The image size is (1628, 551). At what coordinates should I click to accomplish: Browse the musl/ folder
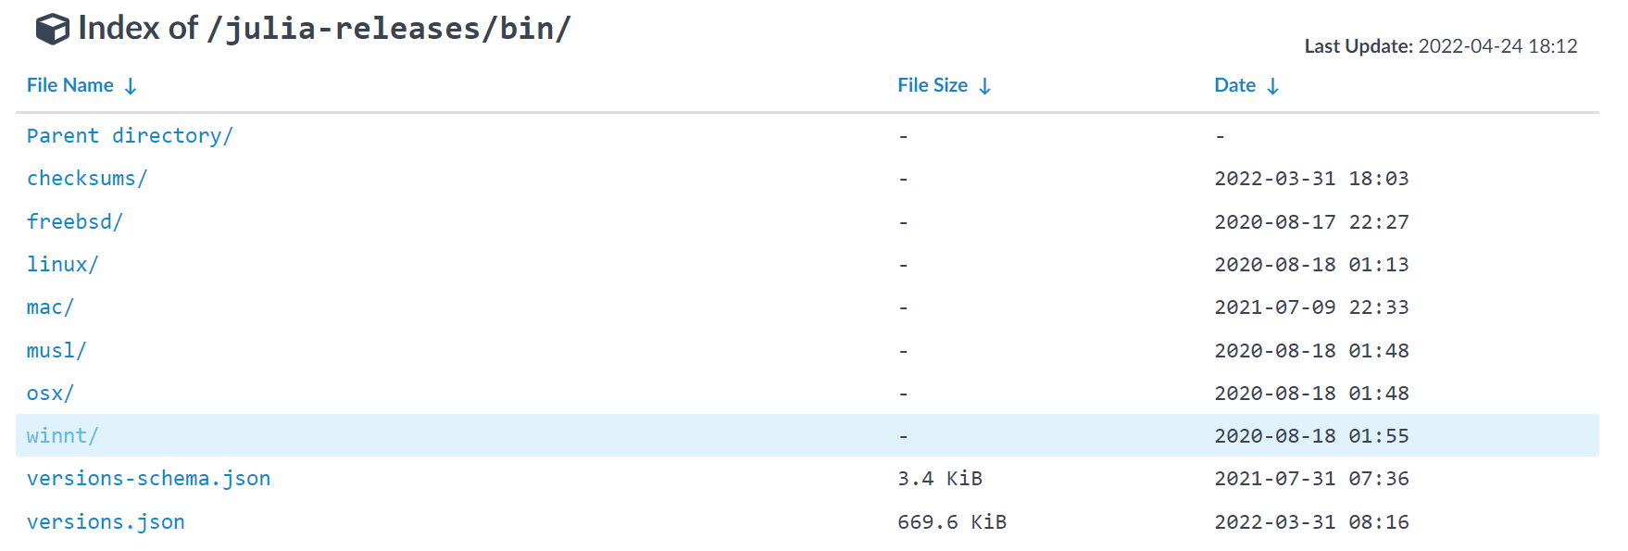point(56,351)
